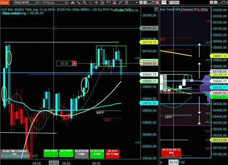This screenshot has height=165, width=228.
Task: Select the 18,50 order label box
Action: (x=64, y=64)
